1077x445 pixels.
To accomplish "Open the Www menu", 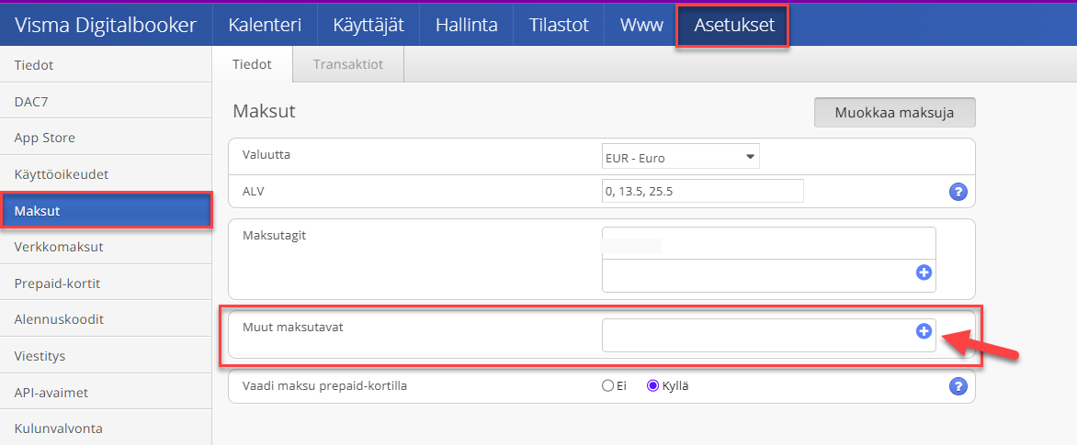I will tap(641, 26).
